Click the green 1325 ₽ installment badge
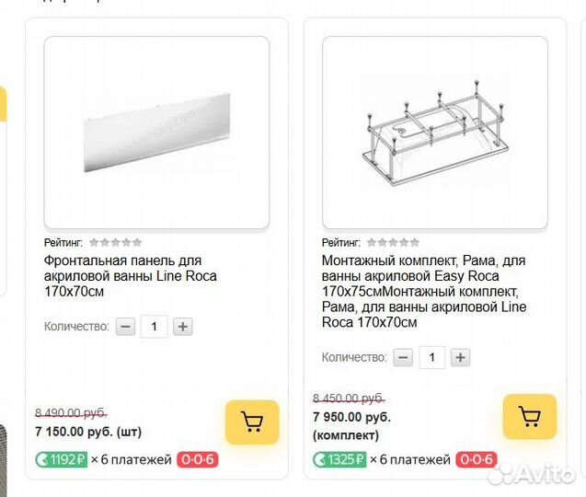 tap(339, 459)
